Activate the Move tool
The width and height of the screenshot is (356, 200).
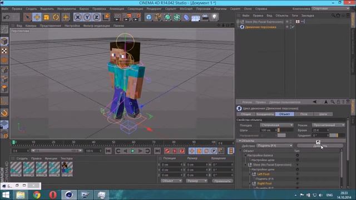[x=37, y=17]
